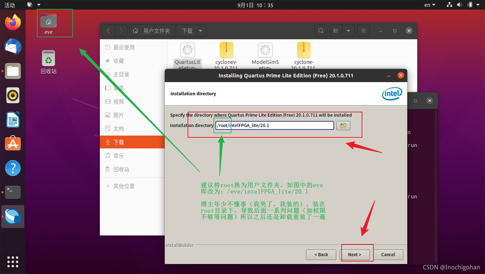The width and height of the screenshot is (485, 274).
Task: Go back in the file manager
Action: (108, 31)
